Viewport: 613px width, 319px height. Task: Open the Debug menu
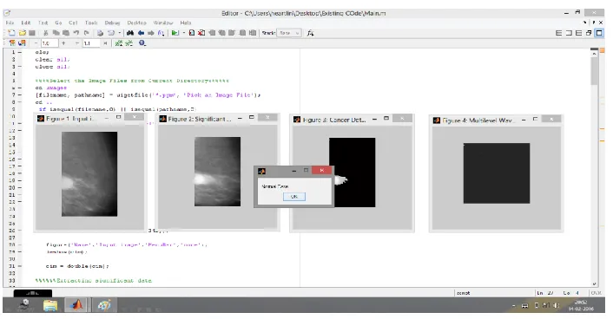pyautogui.click(x=112, y=23)
